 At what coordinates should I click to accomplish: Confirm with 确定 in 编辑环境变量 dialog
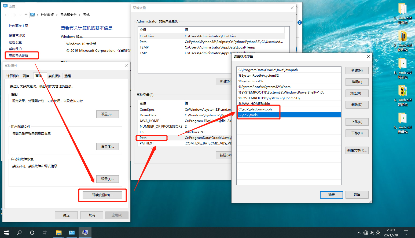pyautogui.click(x=331, y=195)
